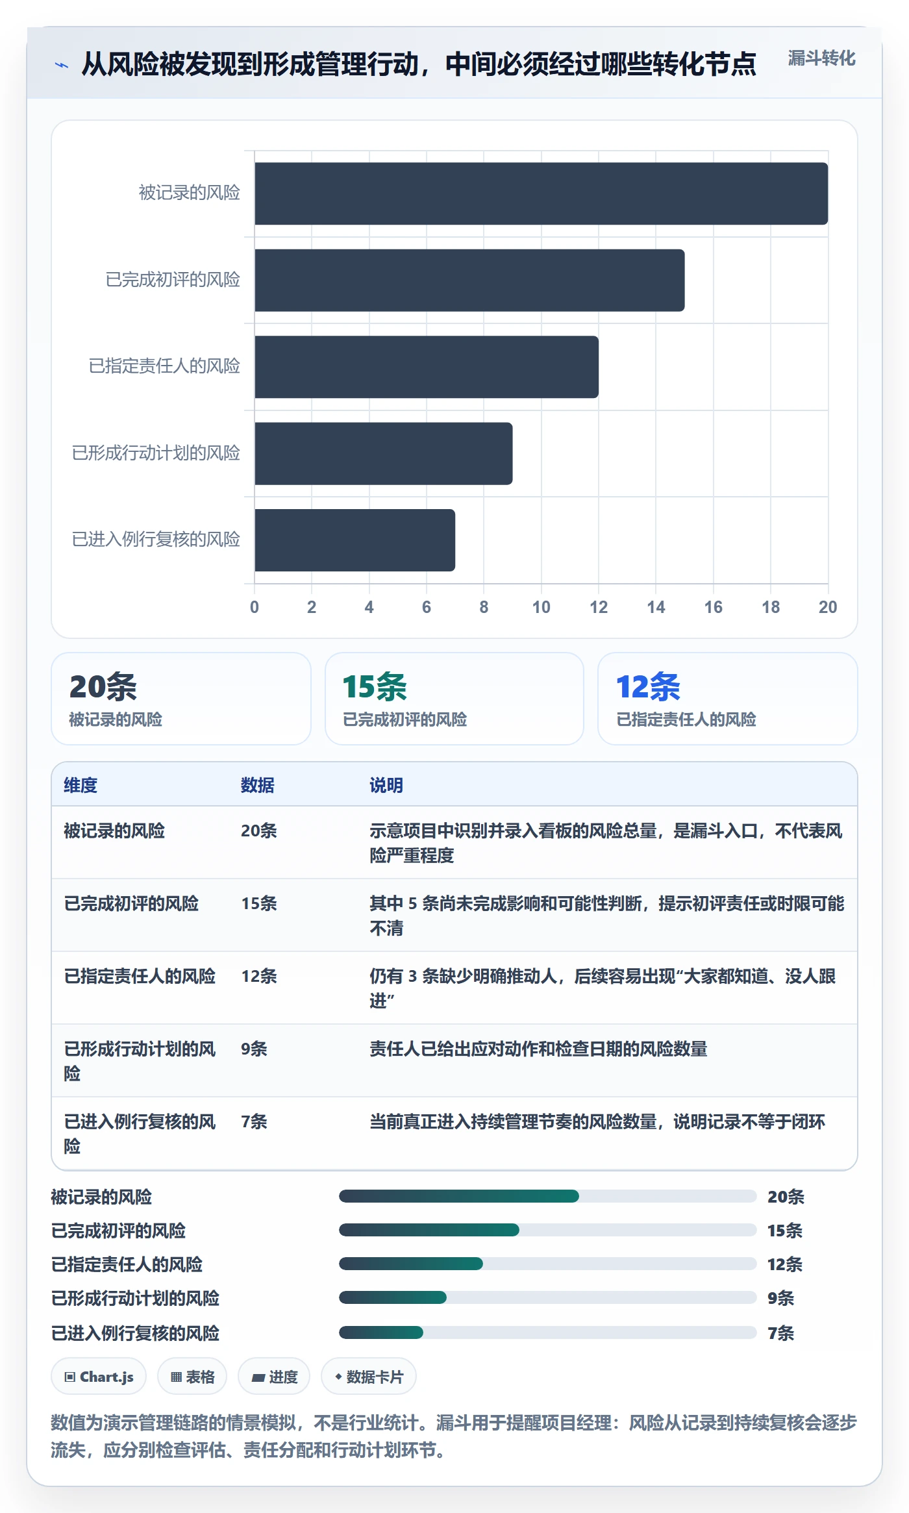
Task: Click the 说明 column header
Action: [386, 785]
